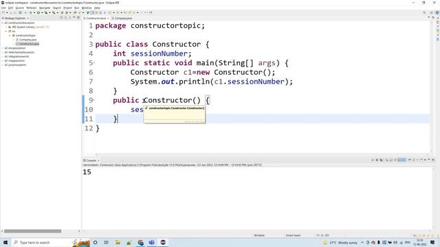Select the Java perspective icon

pos(437,12)
